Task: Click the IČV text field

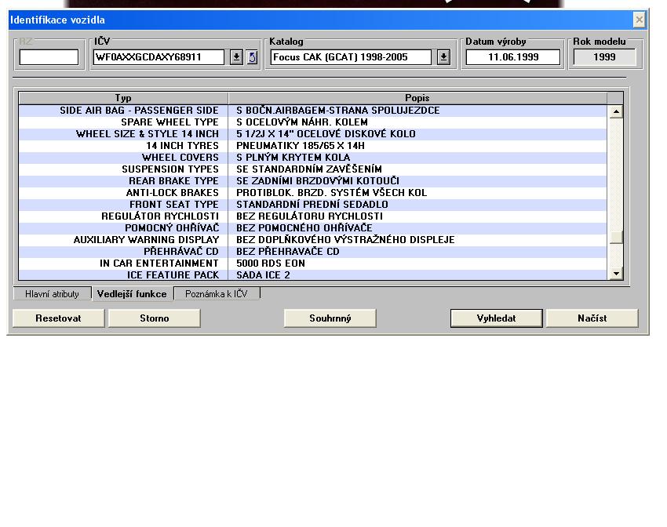Action: click(x=159, y=57)
